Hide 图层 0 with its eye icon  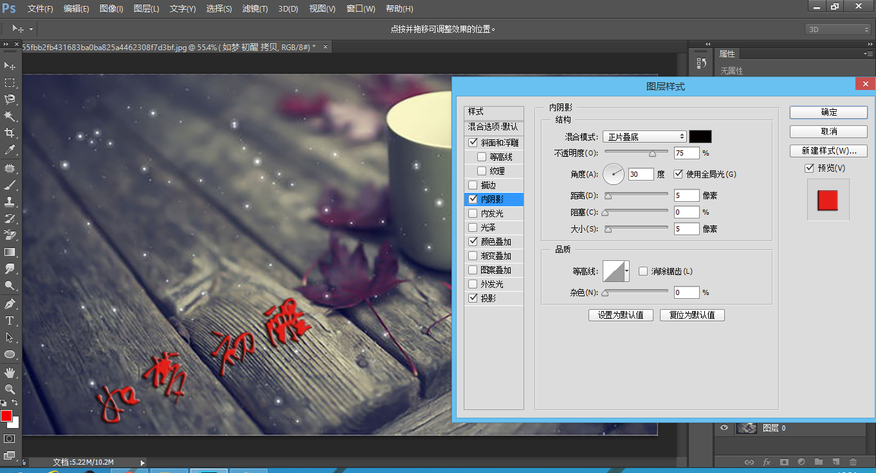tap(725, 428)
